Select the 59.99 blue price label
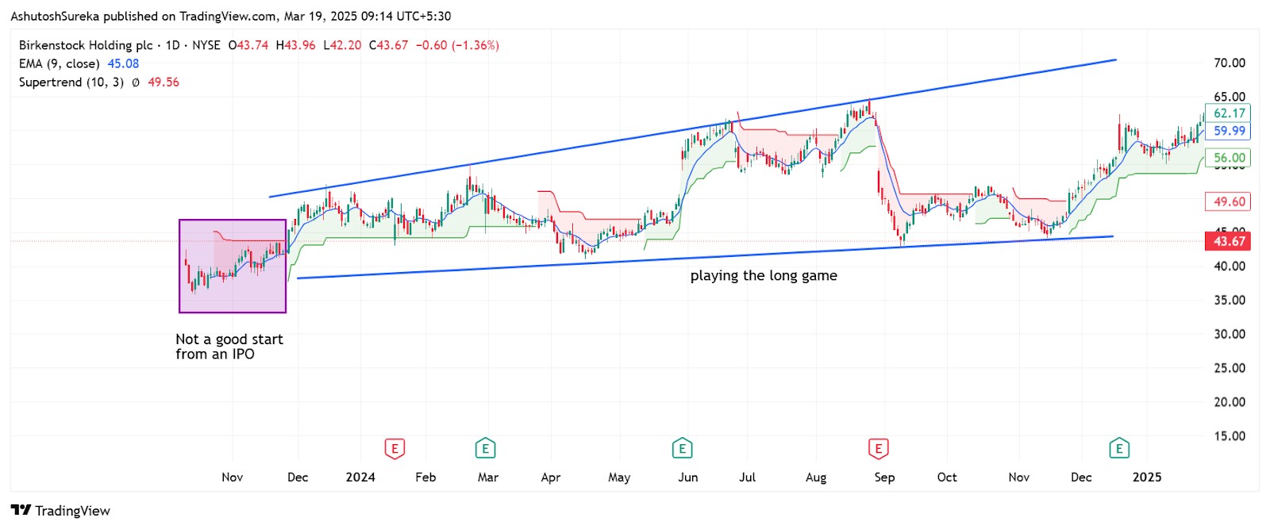The width and height of the screenshot is (1270, 529). (1229, 131)
